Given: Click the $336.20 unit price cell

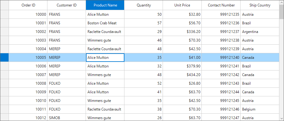Looking at the screenshot, I should [182, 31].
